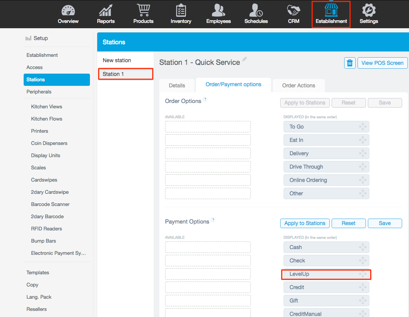Edit station name with pencil icon
This screenshot has height=317, width=409.
pos(245,60)
